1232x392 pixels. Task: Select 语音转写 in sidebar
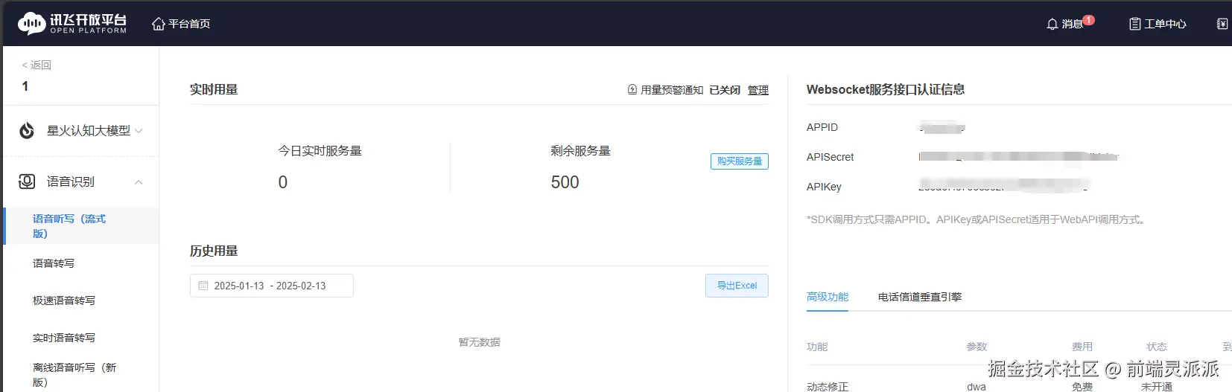(54, 263)
